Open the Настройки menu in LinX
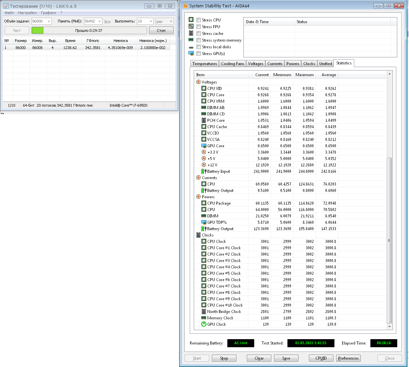The height and width of the screenshot is (367, 409). (27, 13)
